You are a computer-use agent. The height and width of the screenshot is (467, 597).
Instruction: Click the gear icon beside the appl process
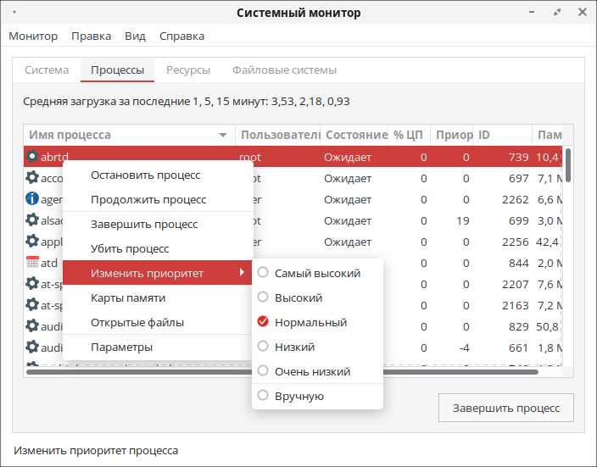click(x=32, y=242)
